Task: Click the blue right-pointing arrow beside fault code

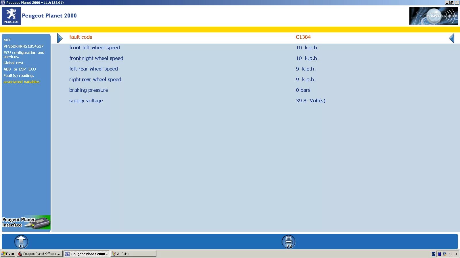Action: click(x=60, y=38)
